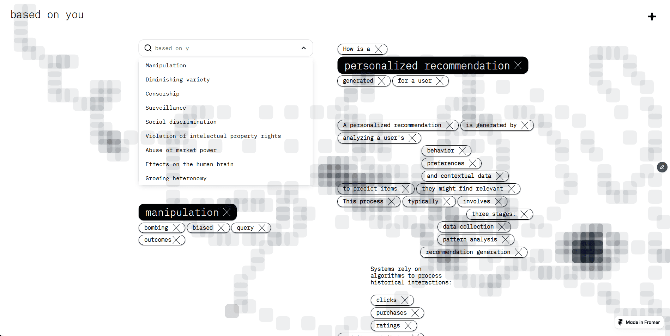670x336 pixels.
Task: Remove the 'clicks' tag
Action: [x=405, y=300]
